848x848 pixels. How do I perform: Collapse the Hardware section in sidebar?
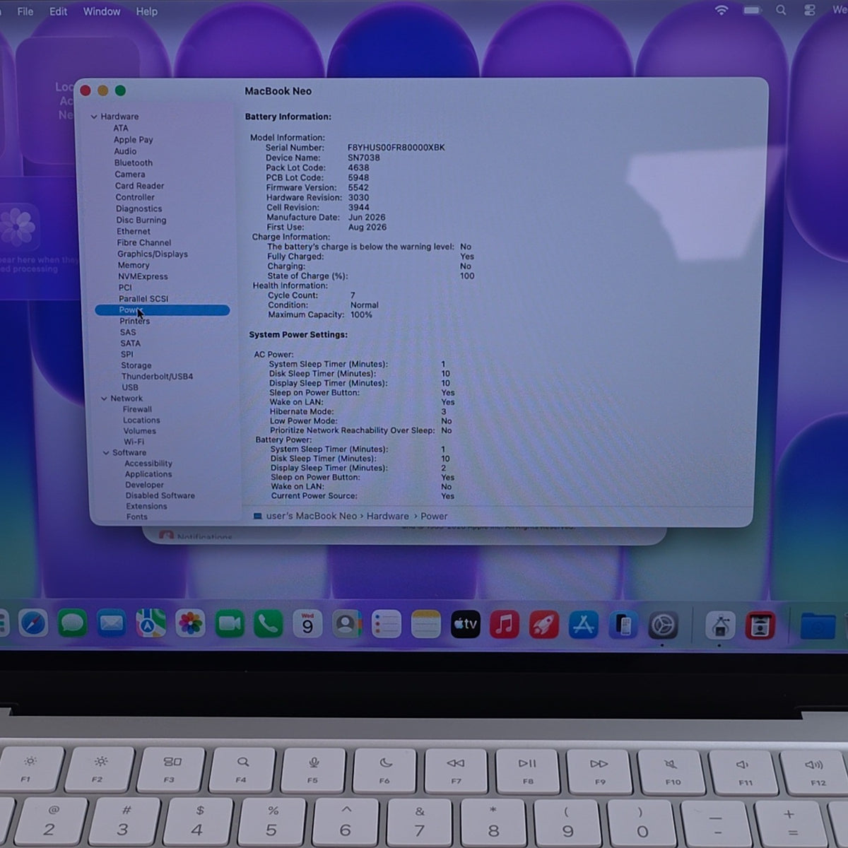[x=94, y=117]
